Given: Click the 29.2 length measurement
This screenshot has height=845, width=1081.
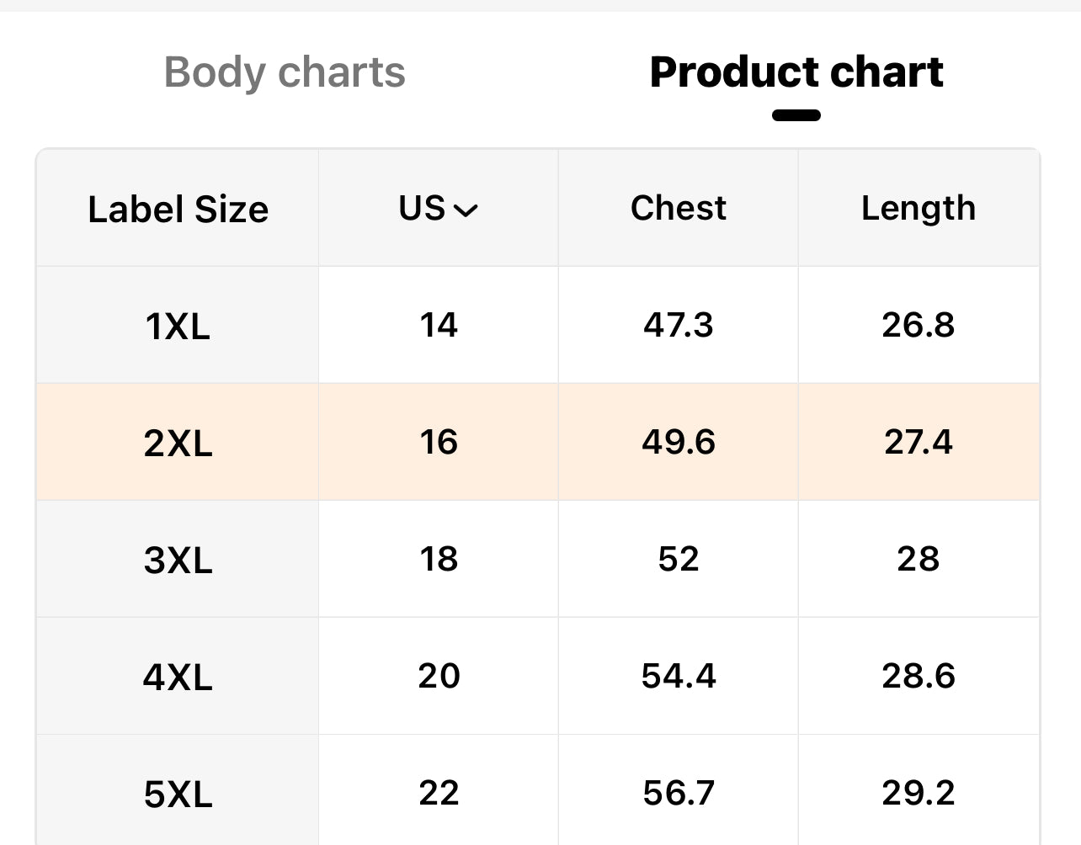Looking at the screenshot, I should pyautogui.click(x=918, y=793).
